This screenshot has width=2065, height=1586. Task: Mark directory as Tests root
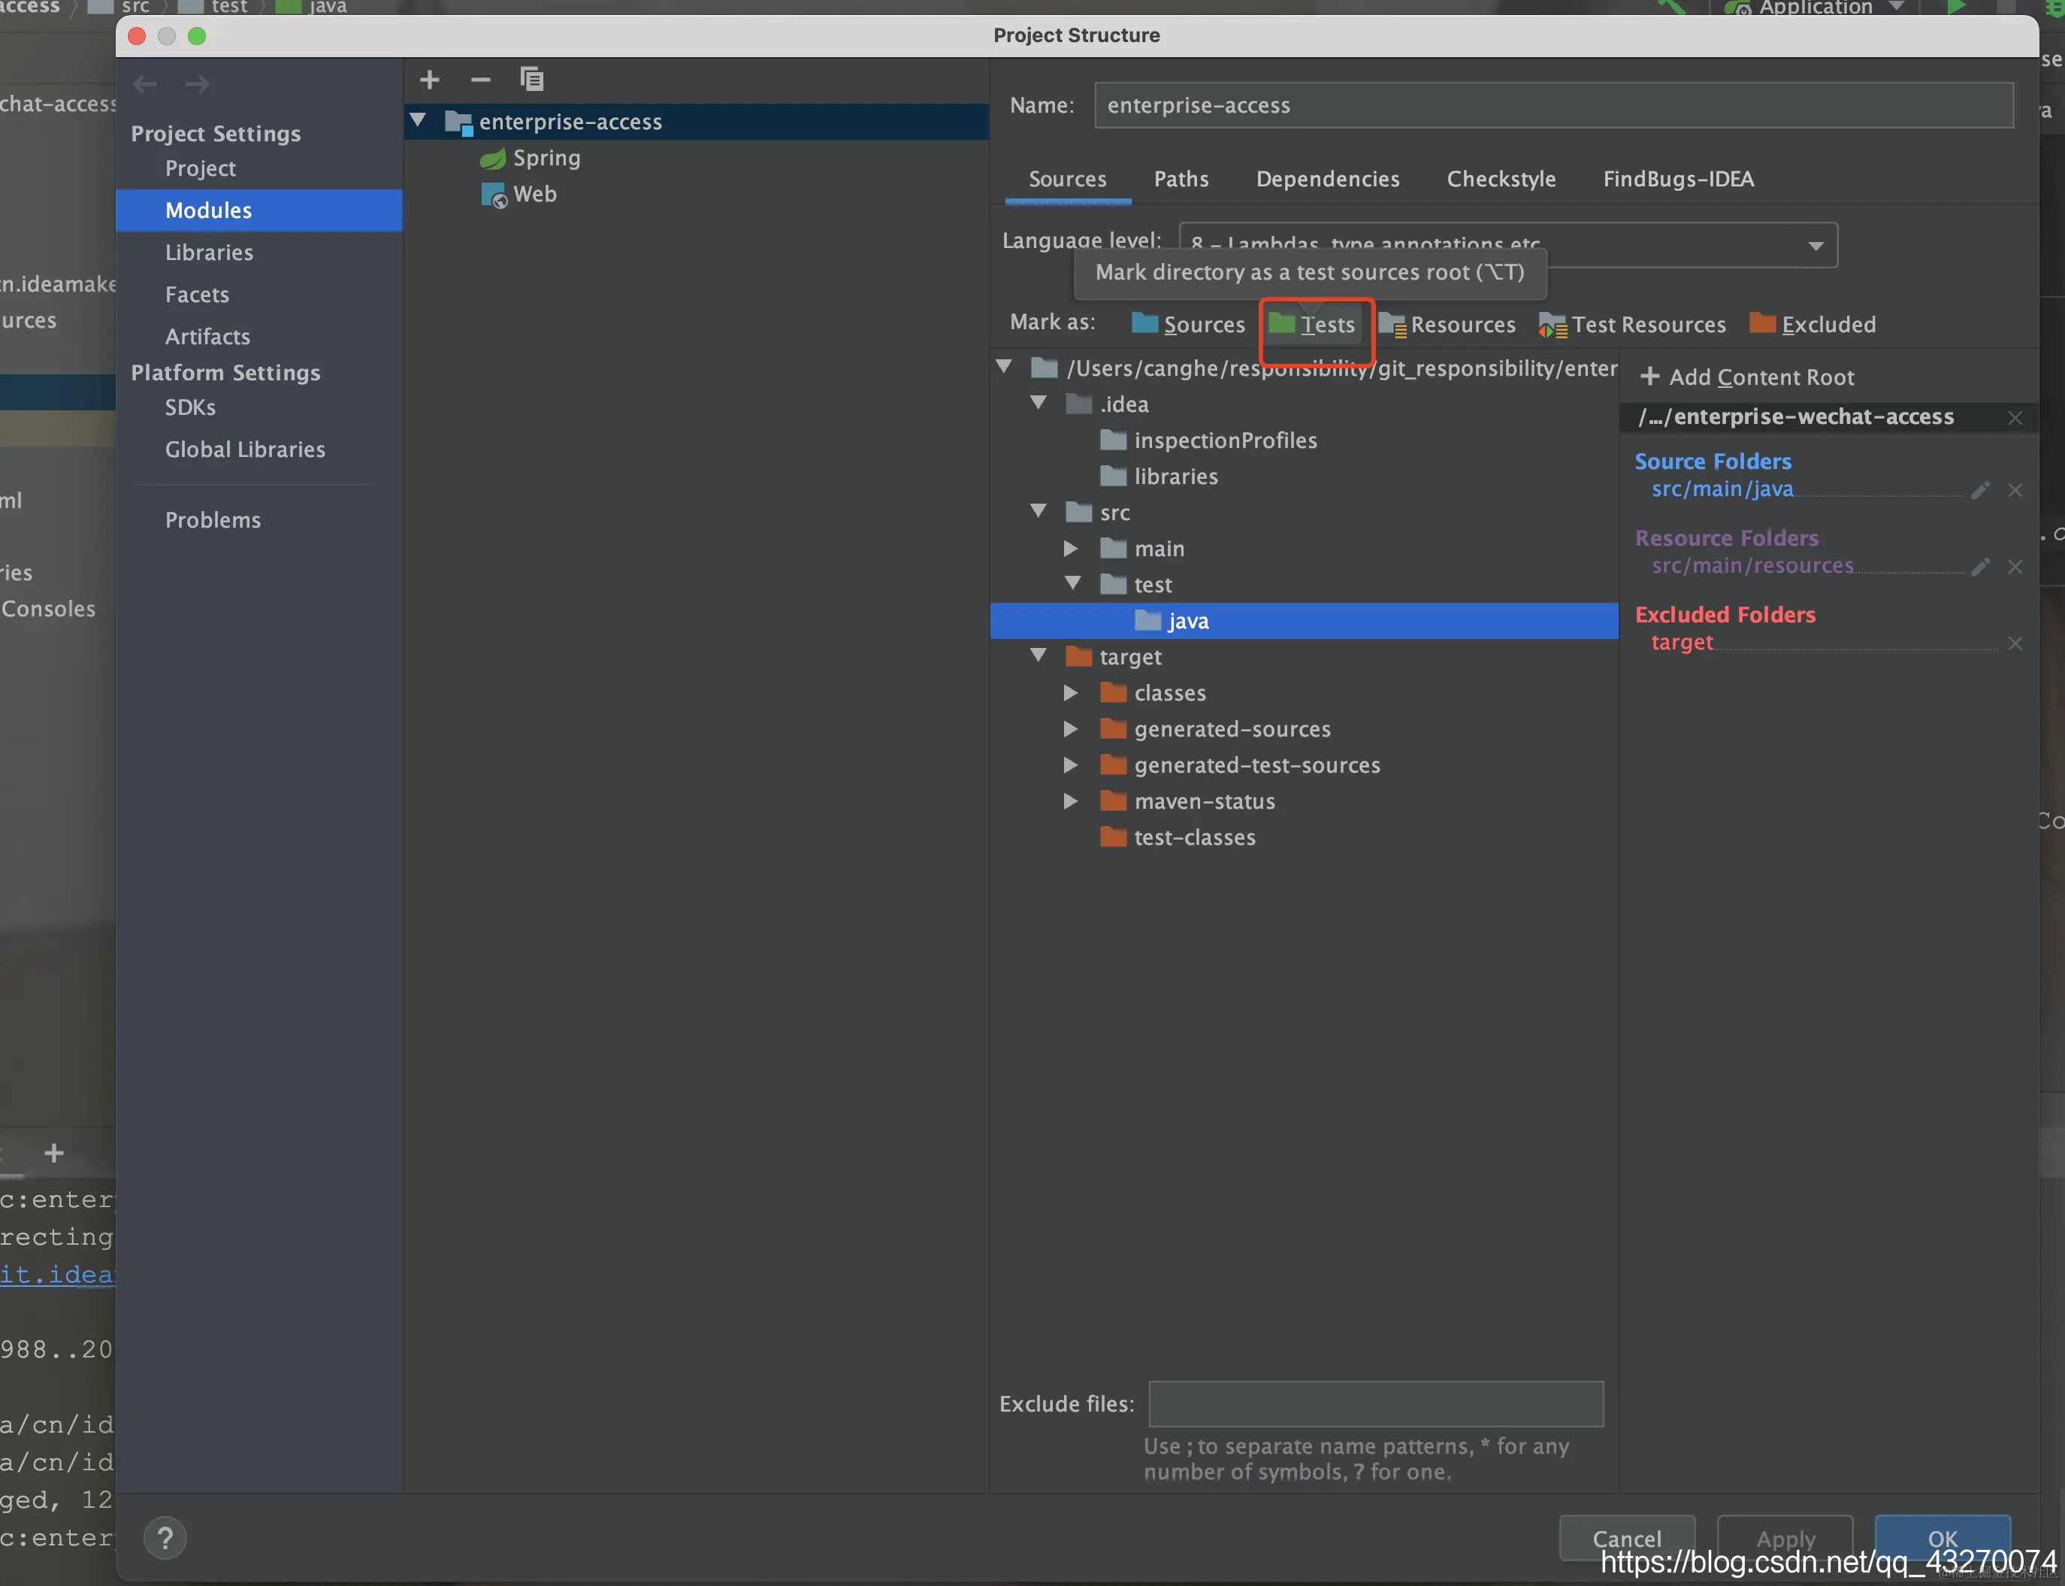pyautogui.click(x=1314, y=325)
